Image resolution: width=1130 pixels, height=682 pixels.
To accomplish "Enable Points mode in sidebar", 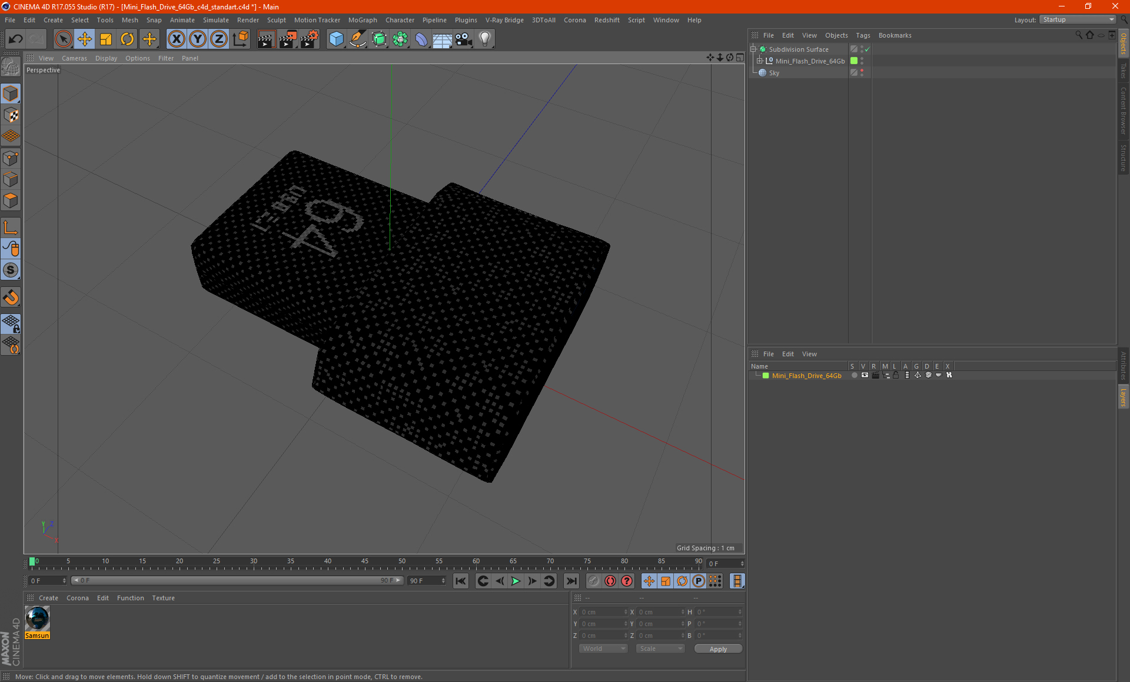I will pos(11,158).
